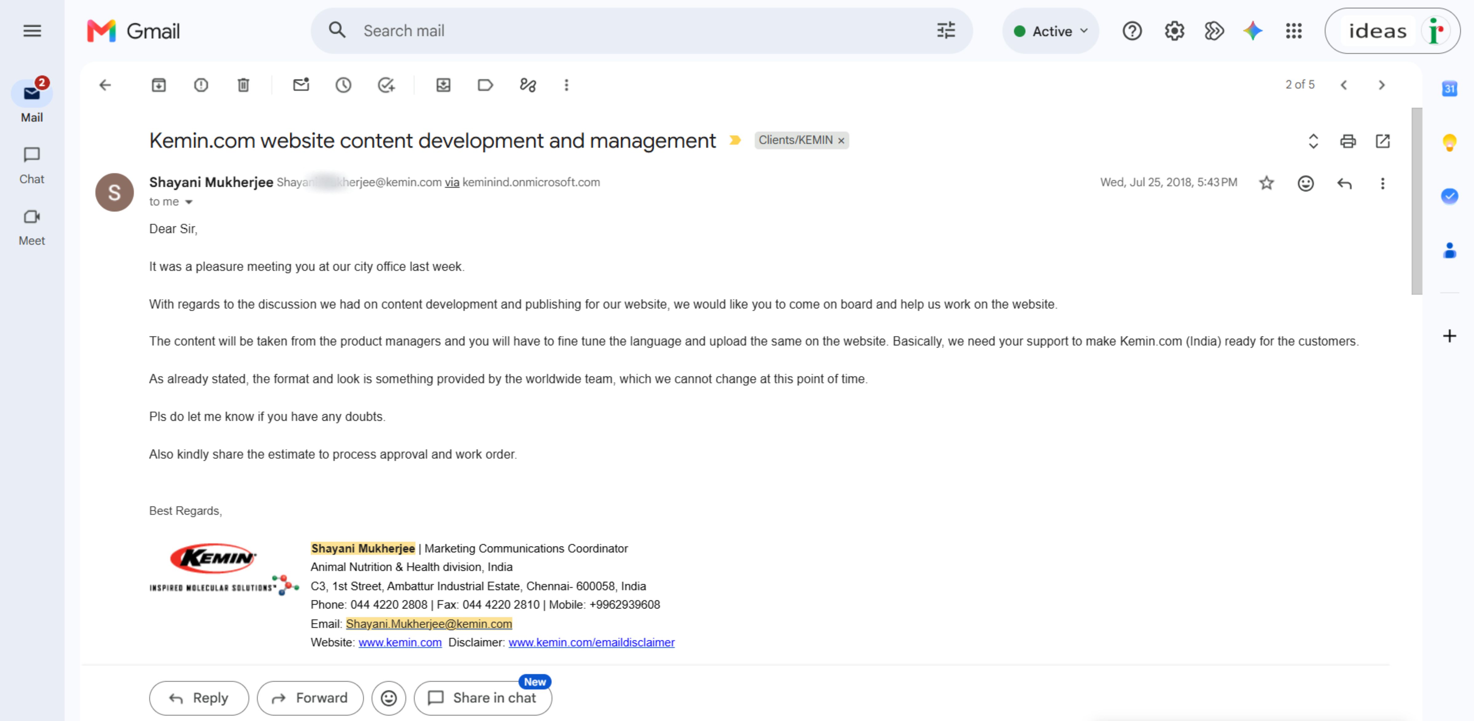The image size is (1474, 721).
Task: Open the ideas account profile
Action: click(1392, 31)
